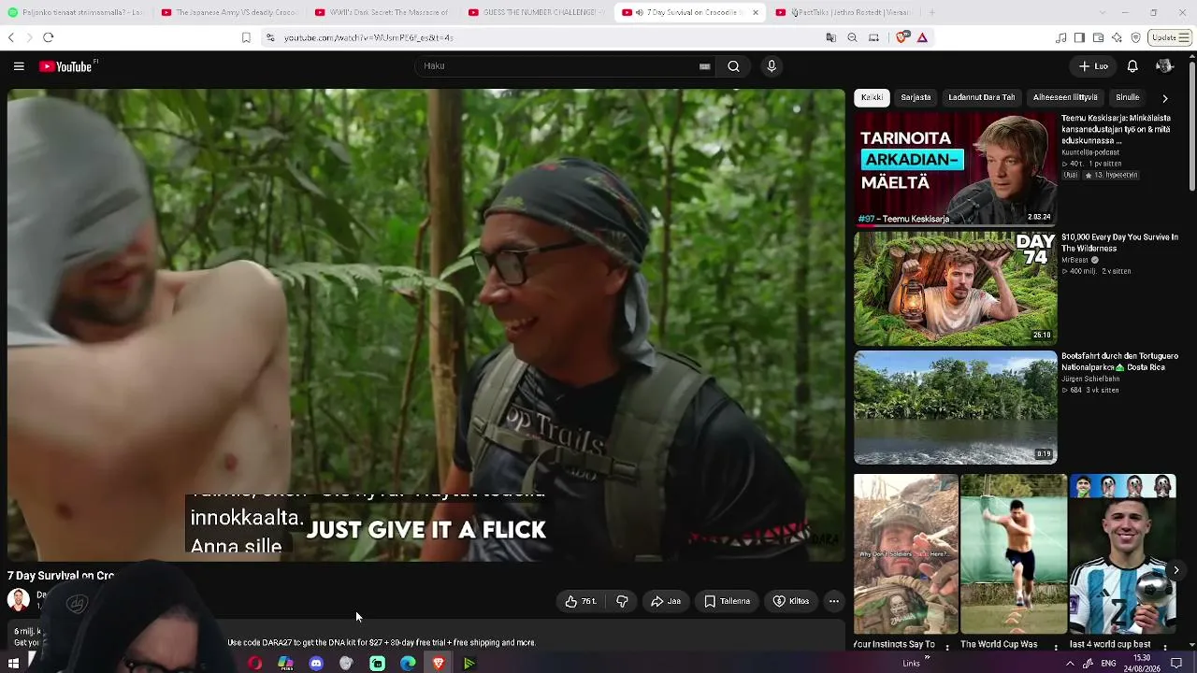Open the MrBeast Day 74 wilderness thumbnail
The height and width of the screenshot is (673, 1197).
click(x=955, y=289)
